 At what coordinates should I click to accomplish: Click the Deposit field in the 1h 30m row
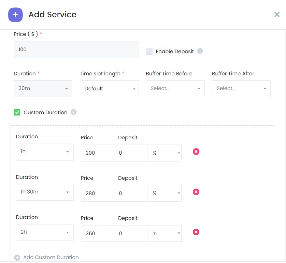[131, 193]
